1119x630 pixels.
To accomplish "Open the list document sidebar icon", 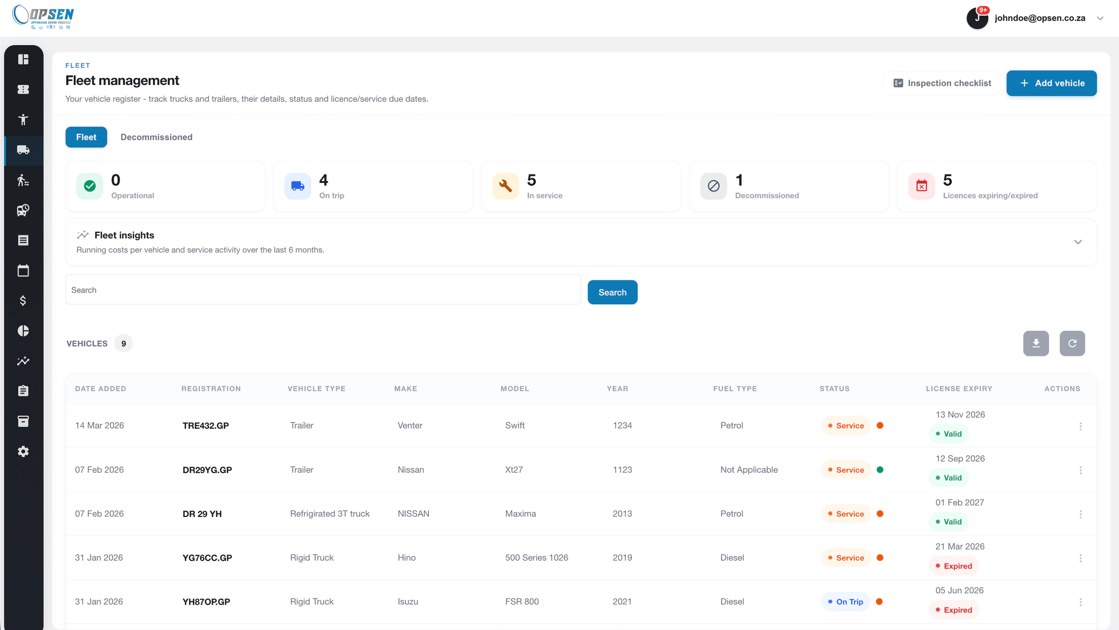I will click(23, 240).
